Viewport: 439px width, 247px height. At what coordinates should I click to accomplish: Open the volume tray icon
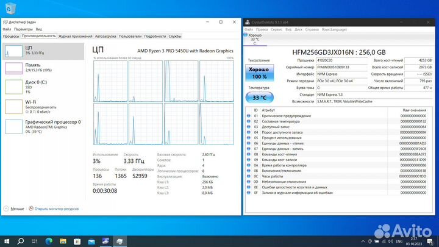[x=391, y=242]
